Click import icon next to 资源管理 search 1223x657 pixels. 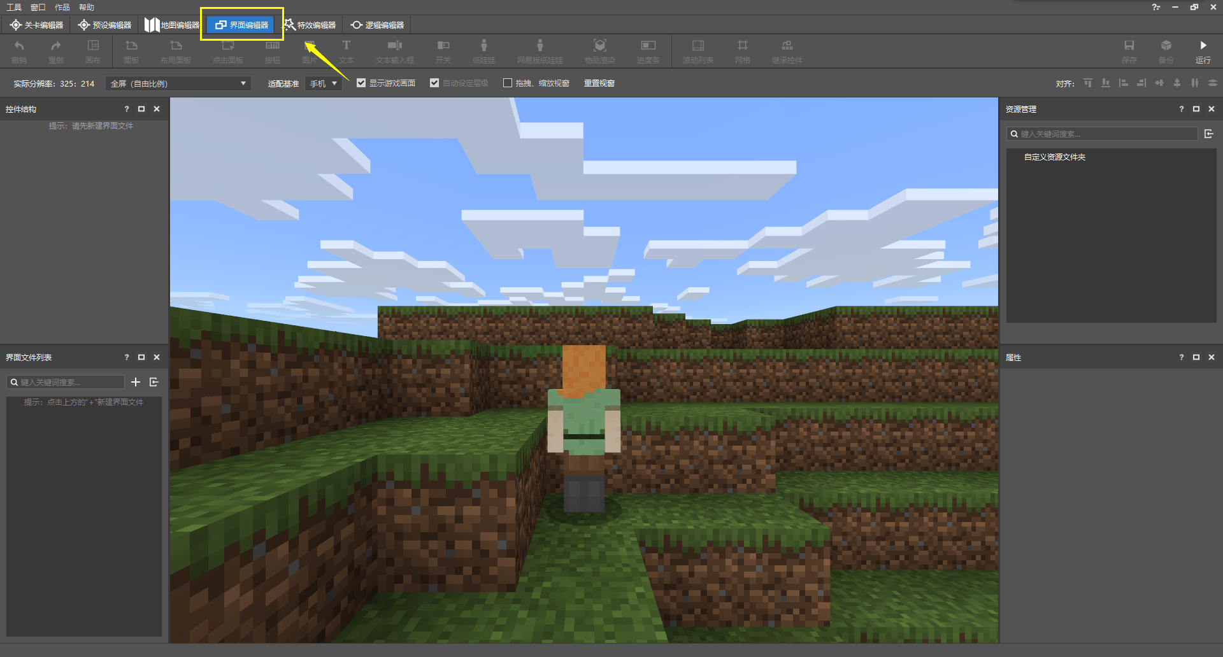click(x=1209, y=134)
